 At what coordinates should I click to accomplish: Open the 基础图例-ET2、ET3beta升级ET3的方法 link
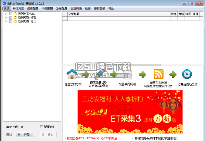tap(92, 138)
